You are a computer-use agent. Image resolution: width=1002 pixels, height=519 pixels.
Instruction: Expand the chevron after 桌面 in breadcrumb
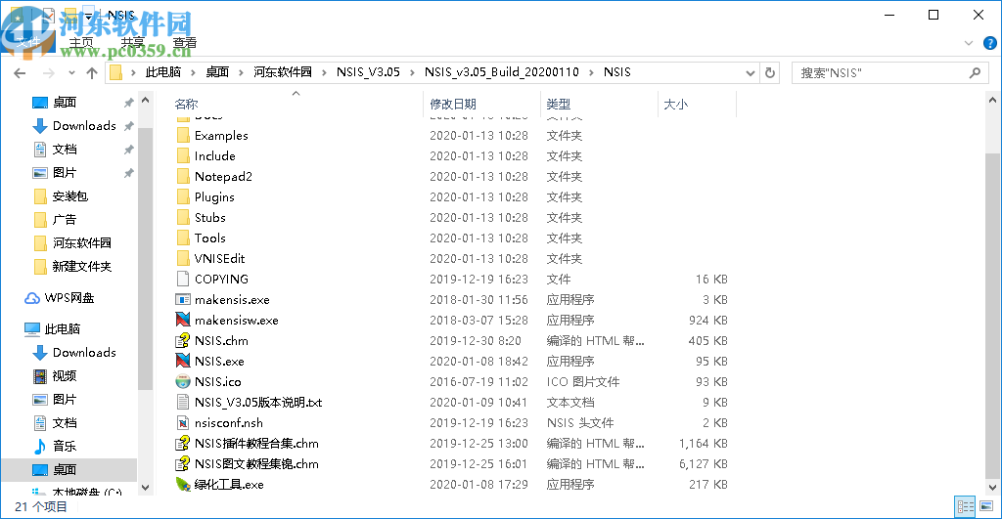pyautogui.click(x=241, y=72)
